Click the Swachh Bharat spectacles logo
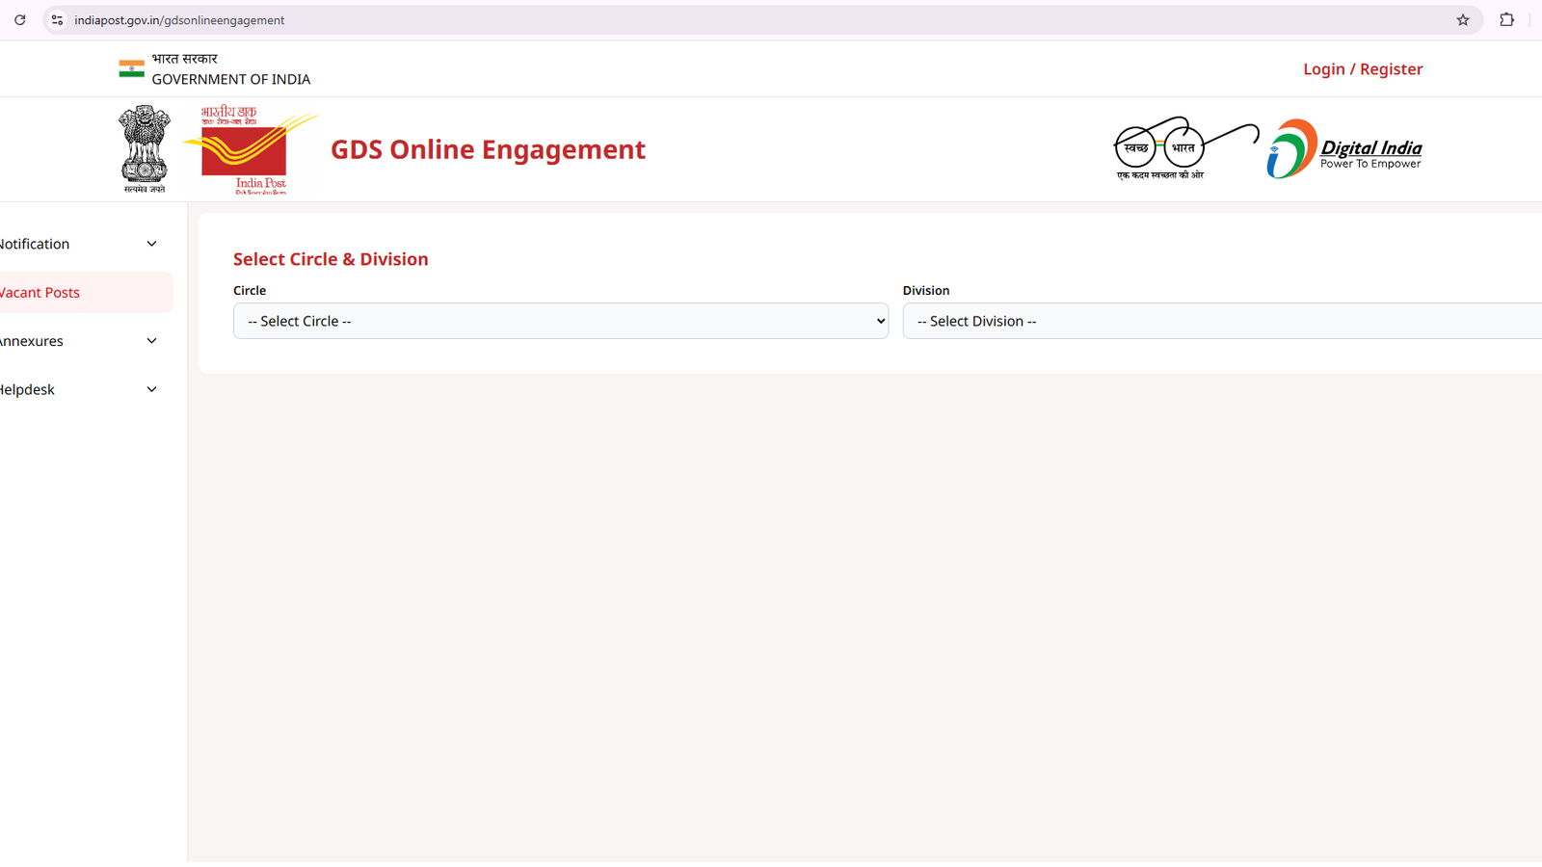This screenshot has width=1542, height=867. tap(1185, 148)
